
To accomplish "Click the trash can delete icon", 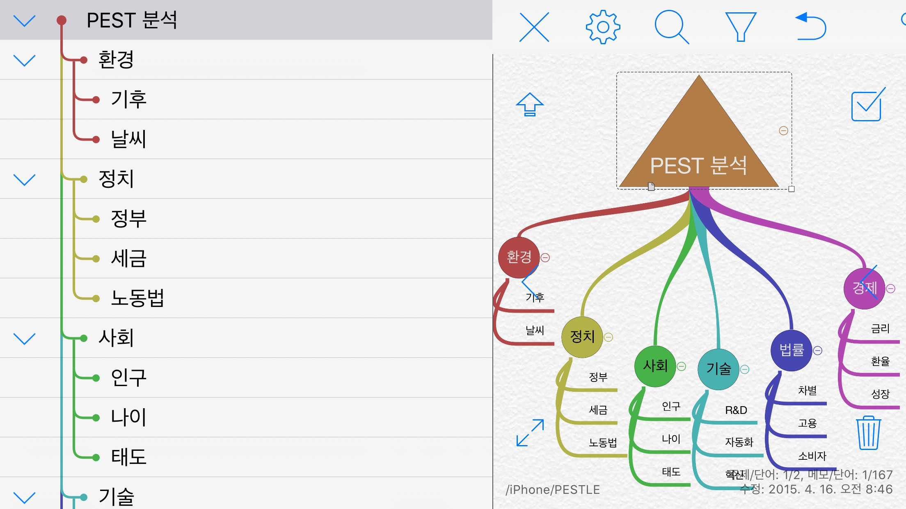I will pyautogui.click(x=868, y=433).
